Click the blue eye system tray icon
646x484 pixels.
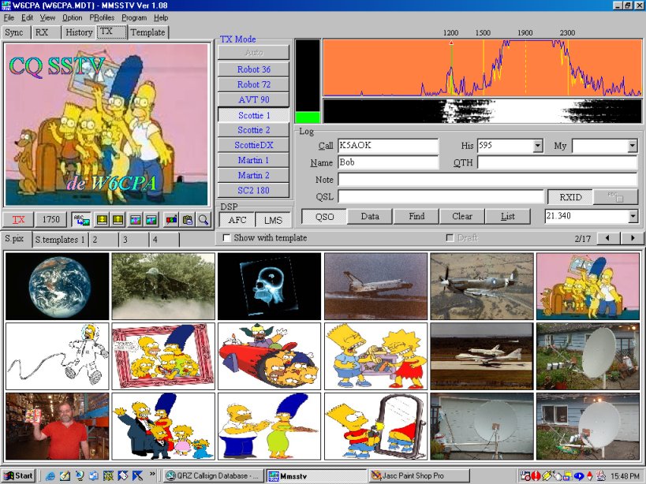click(x=578, y=476)
